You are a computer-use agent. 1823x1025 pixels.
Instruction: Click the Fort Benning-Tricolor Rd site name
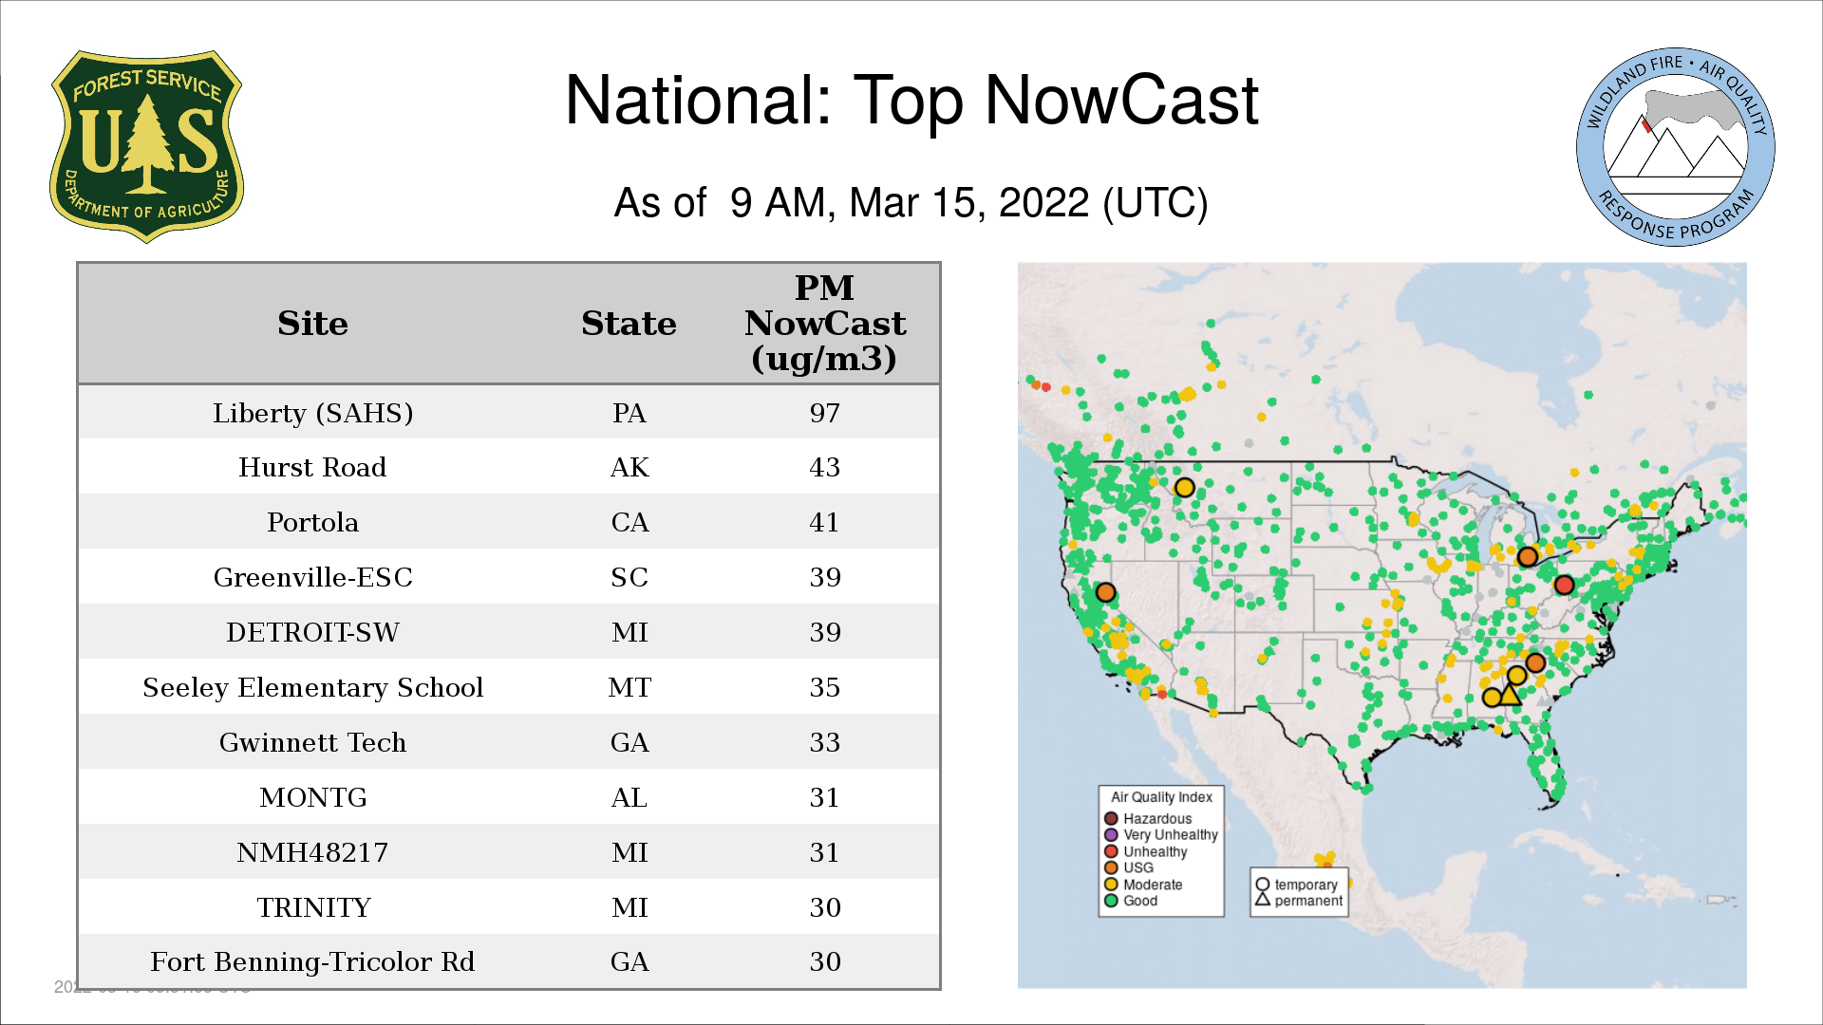click(312, 962)
